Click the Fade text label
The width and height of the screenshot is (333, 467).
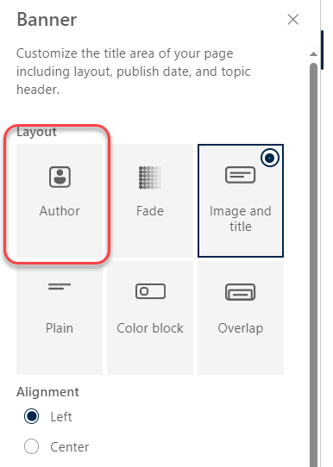coord(150,211)
